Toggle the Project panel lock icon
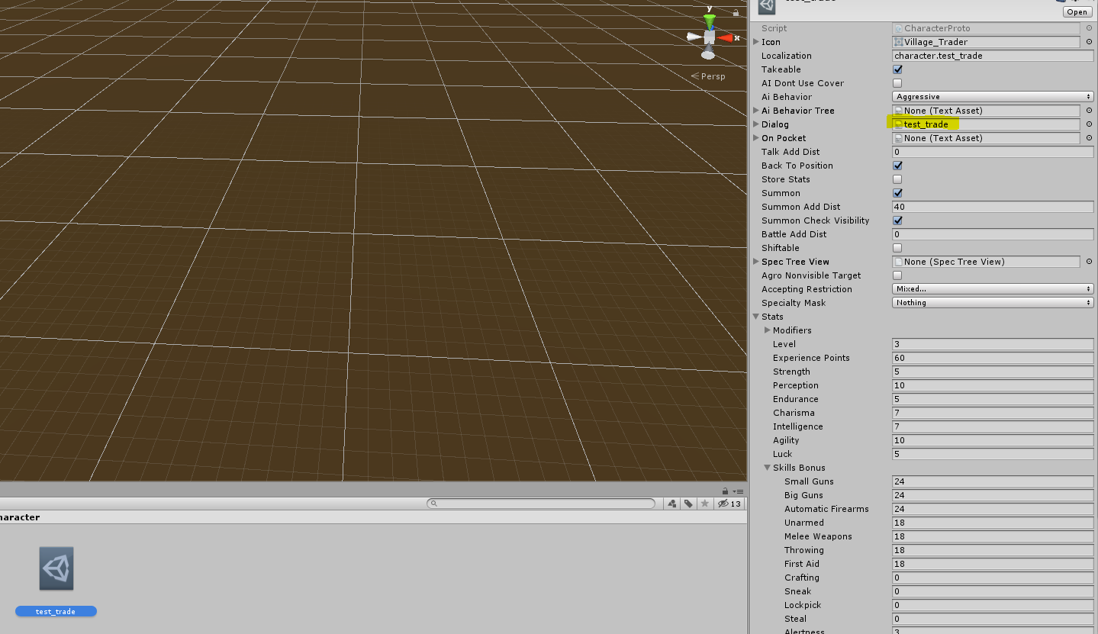The image size is (1098, 634). pos(725,491)
